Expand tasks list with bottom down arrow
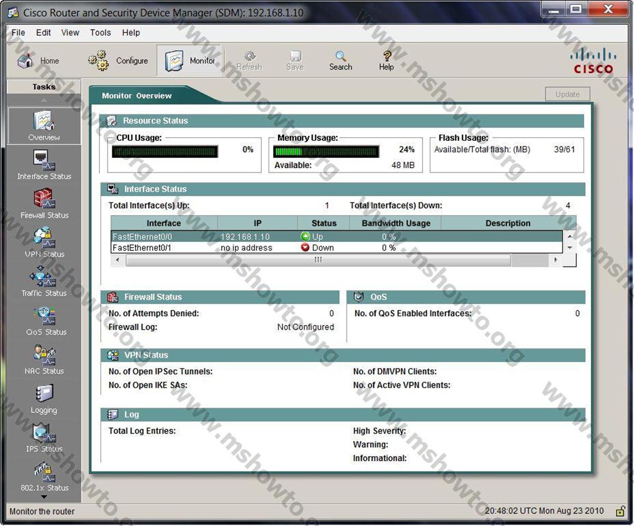 44,497
